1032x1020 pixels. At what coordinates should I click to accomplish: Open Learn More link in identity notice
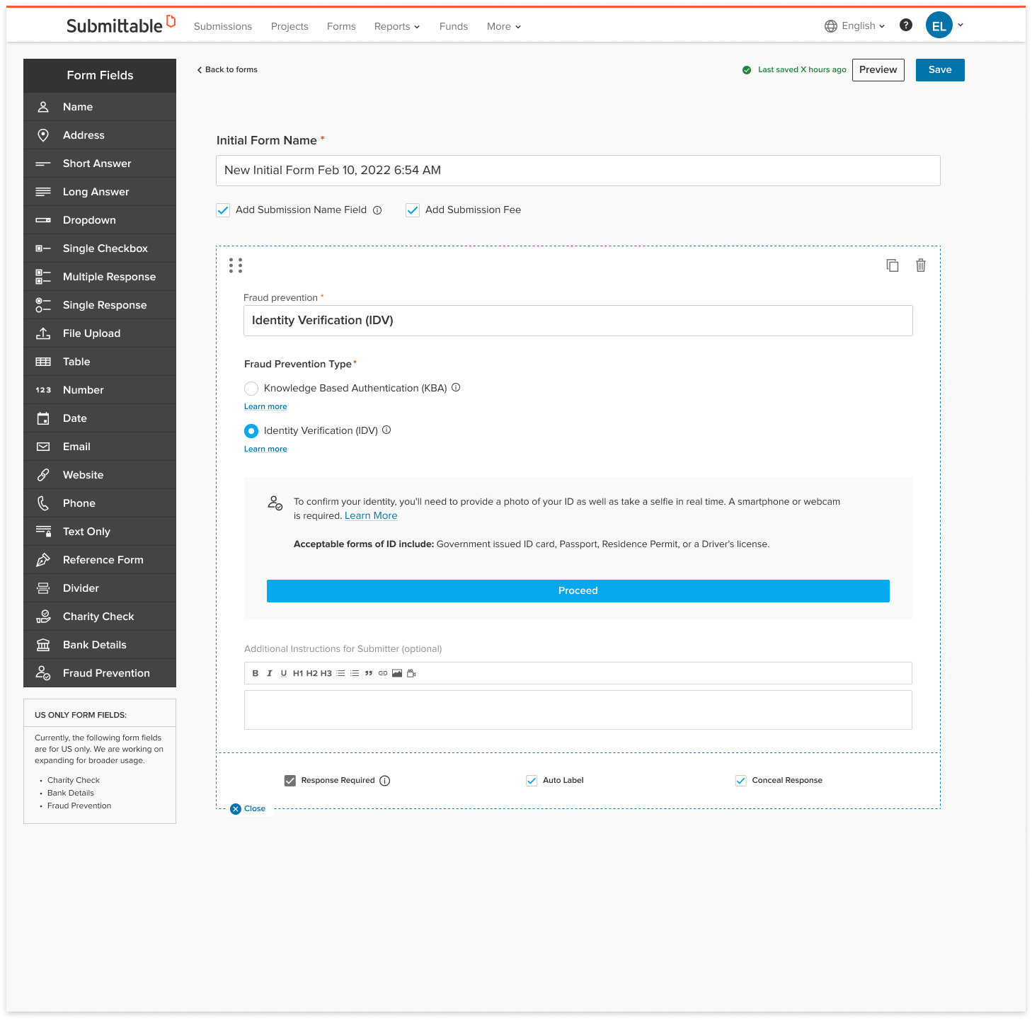coord(371,516)
